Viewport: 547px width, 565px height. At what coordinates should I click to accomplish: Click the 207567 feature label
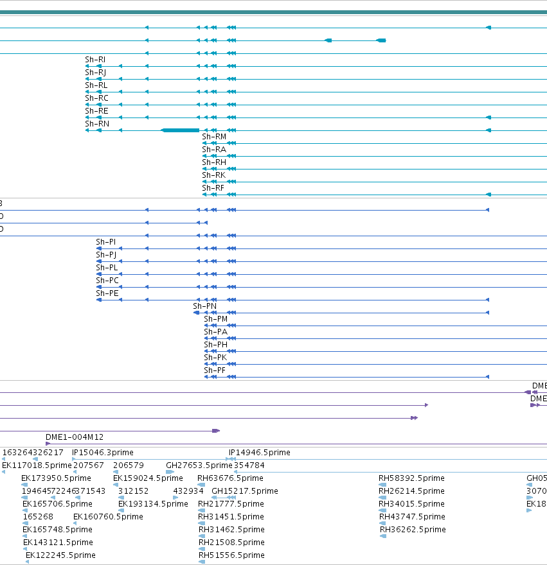(89, 465)
